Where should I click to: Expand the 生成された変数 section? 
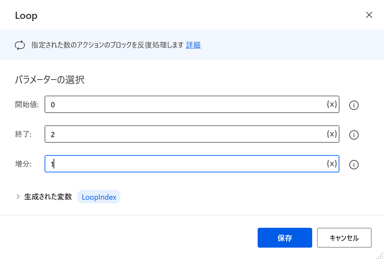click(18, 197)
